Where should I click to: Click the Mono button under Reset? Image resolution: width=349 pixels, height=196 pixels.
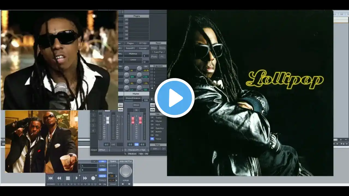coord(154,48)
